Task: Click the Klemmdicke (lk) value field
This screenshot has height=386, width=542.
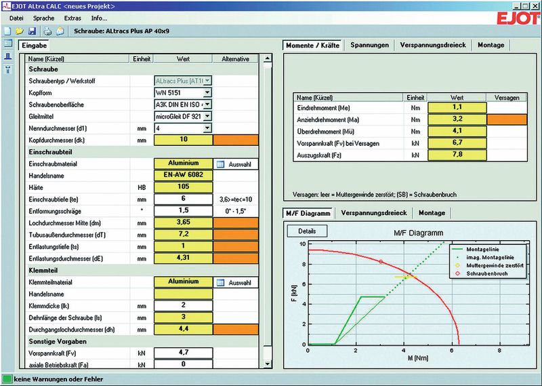Action: (x=183, y=306)
